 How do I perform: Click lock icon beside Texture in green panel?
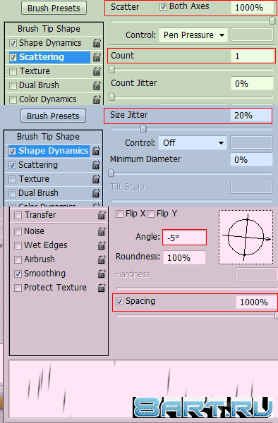[x=97, y=71]
